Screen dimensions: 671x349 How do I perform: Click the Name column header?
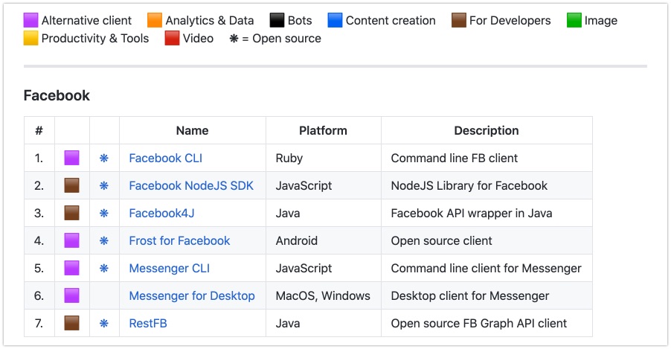(x=193, y=130)
